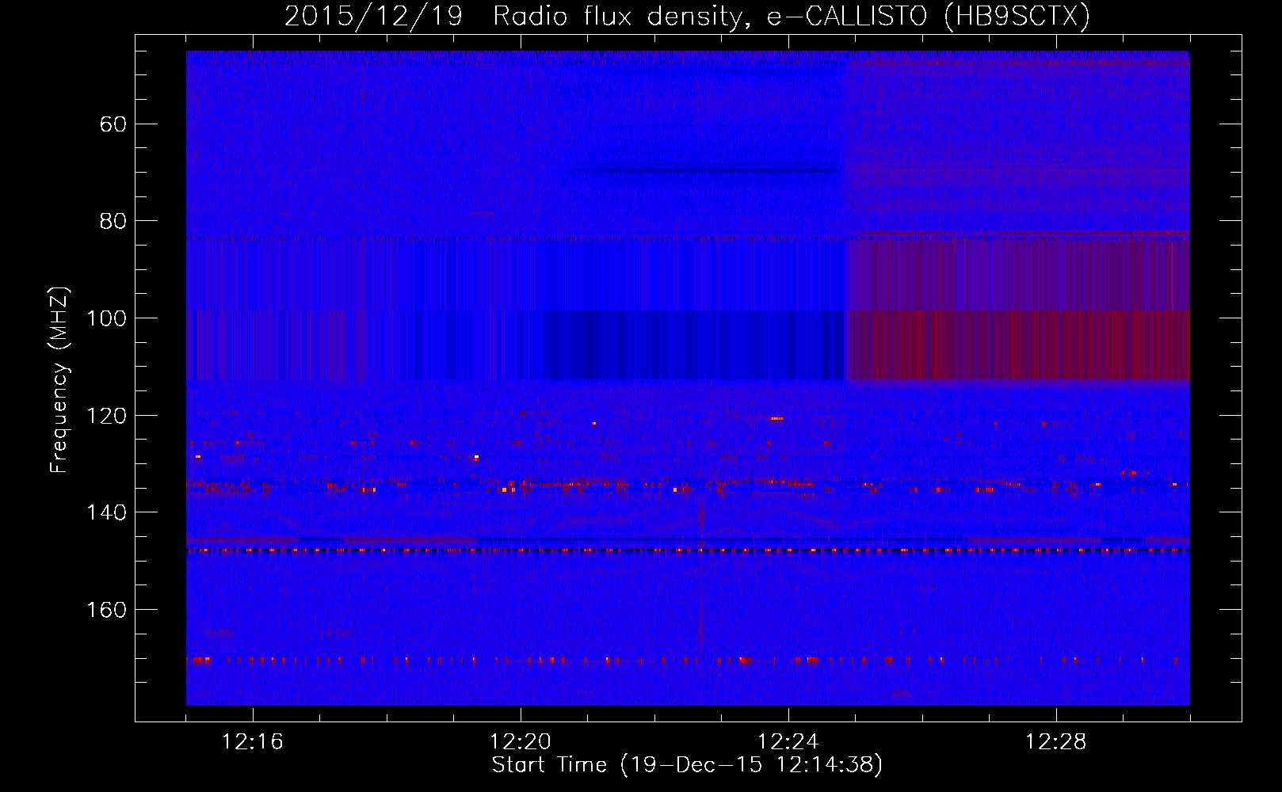Click the 'Start Time (19-Dec-15 12:14:38)' axis label
Screen dimensions: 1282x792
(687, 765)
